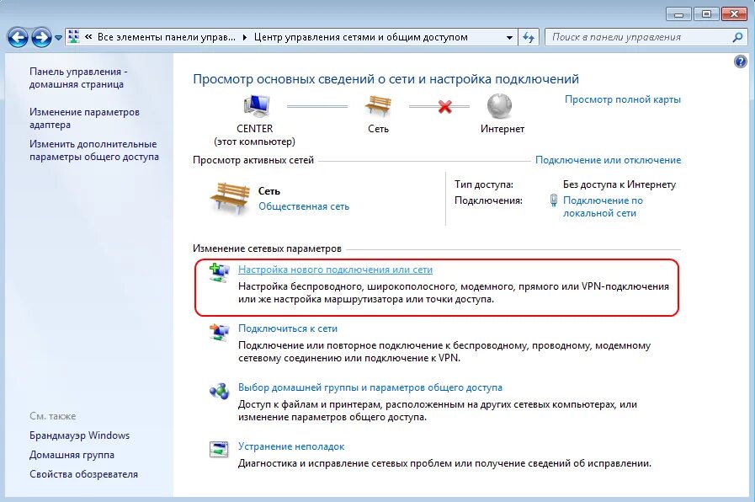Minimize the window
This screenshot has width=755, height=502.
[679, 14]
